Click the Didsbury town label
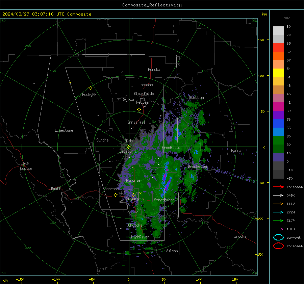Viewport: 304px width, 284px height. tap(128, 151)
